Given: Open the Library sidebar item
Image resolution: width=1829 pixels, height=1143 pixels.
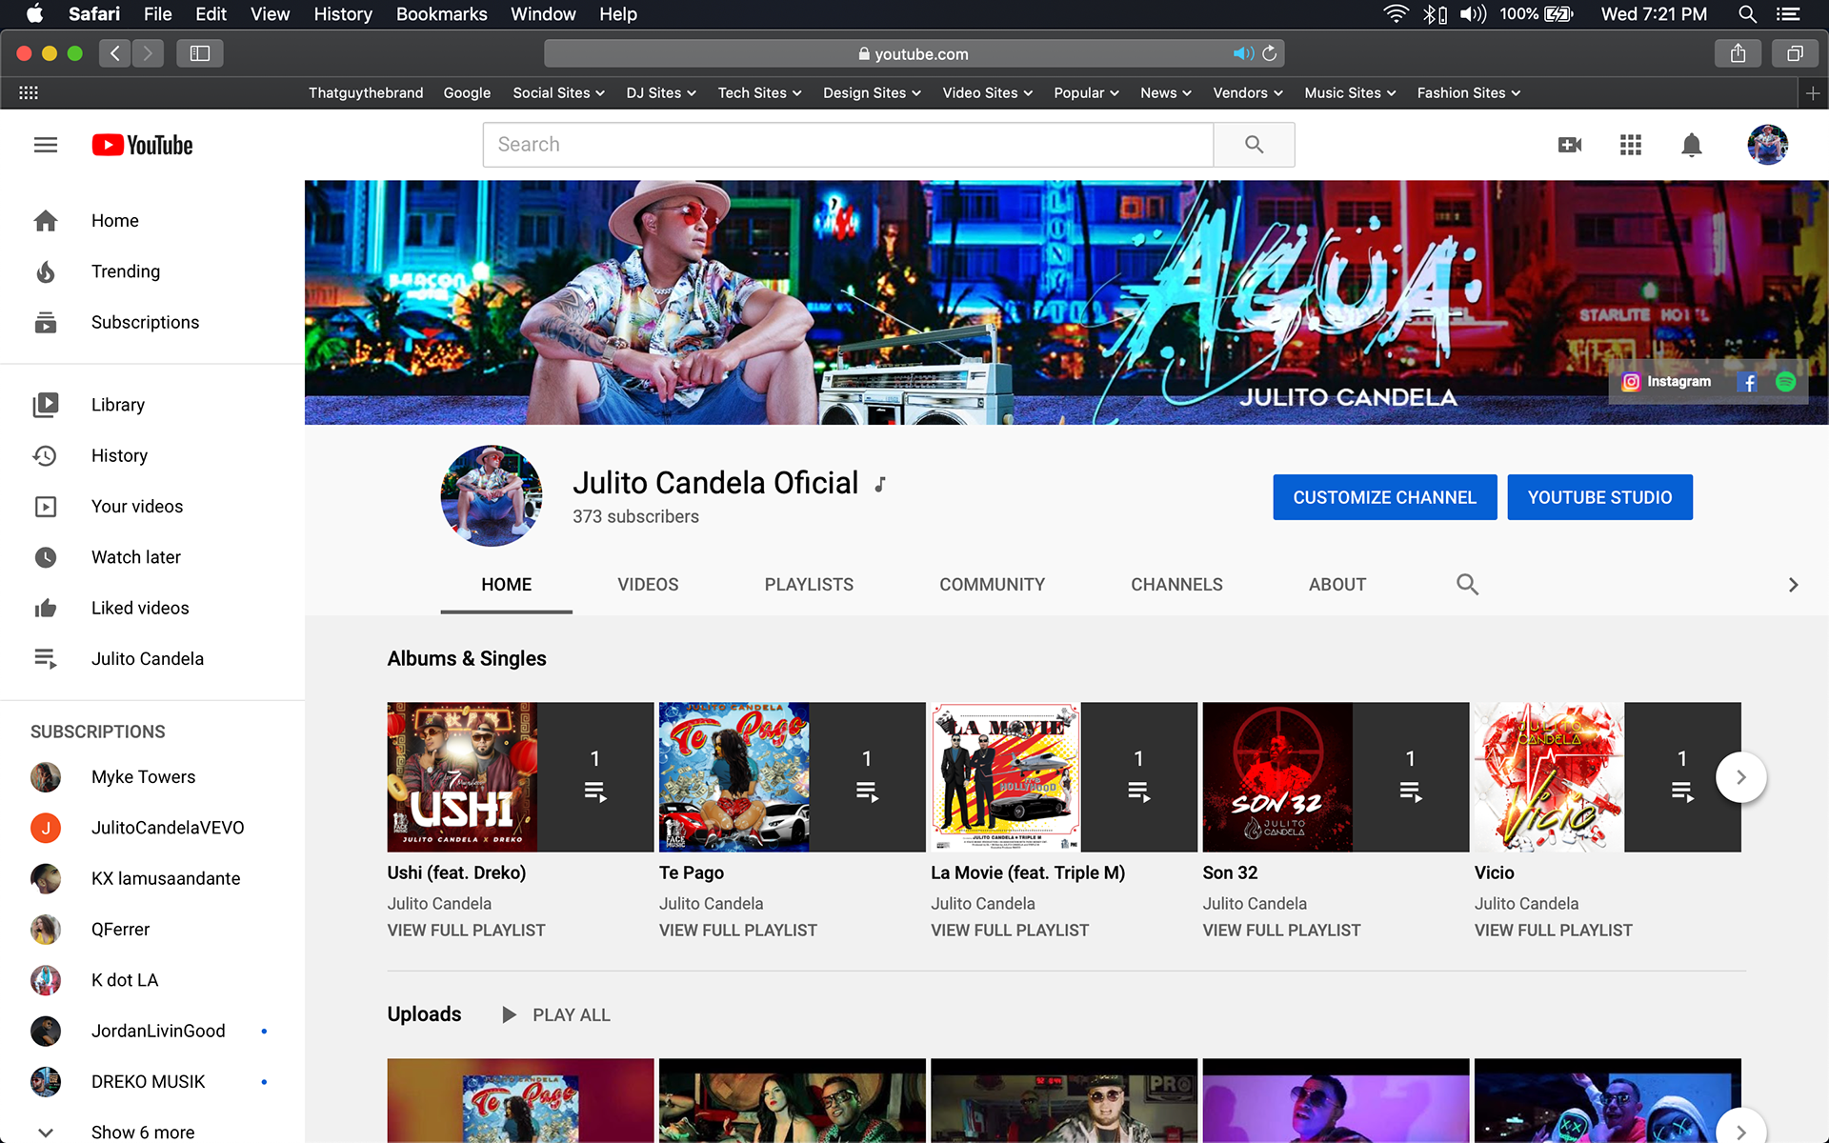Looking at the screenshot, I should pos(118,405).
